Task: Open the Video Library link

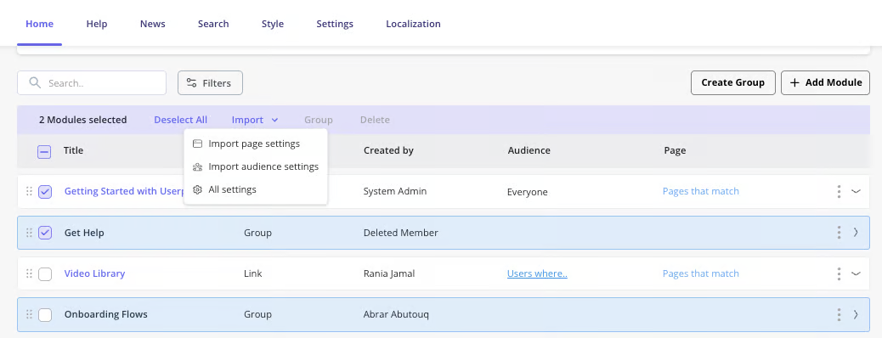Action: [94, 273]
